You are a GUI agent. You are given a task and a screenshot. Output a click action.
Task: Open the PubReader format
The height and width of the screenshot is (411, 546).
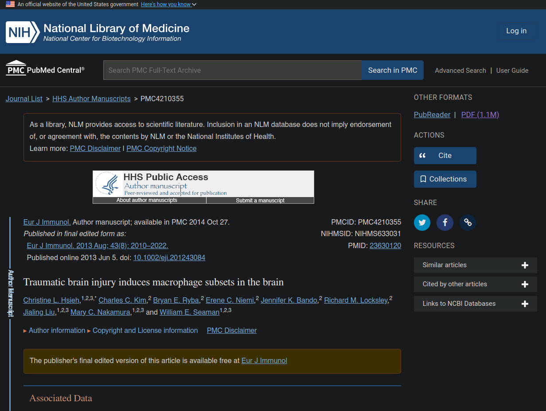(x=432, y=115)
